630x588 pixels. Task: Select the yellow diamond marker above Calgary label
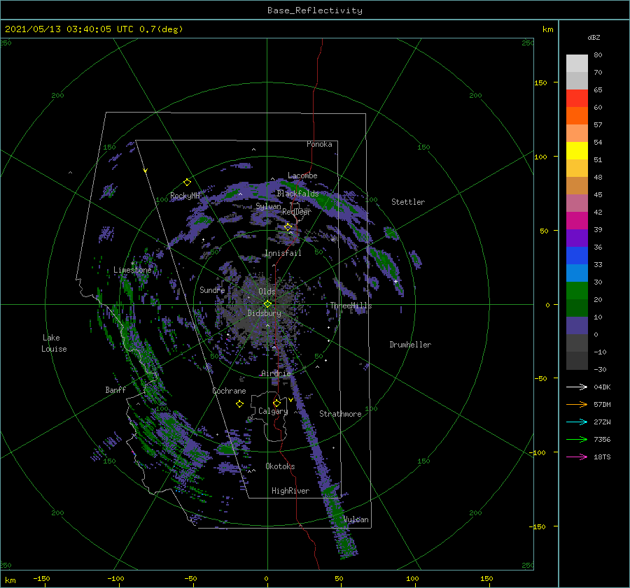pos(276,403)
